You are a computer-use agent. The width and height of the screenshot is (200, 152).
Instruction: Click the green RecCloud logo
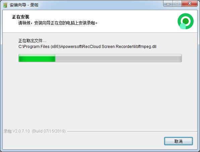(x=186, y=21)
